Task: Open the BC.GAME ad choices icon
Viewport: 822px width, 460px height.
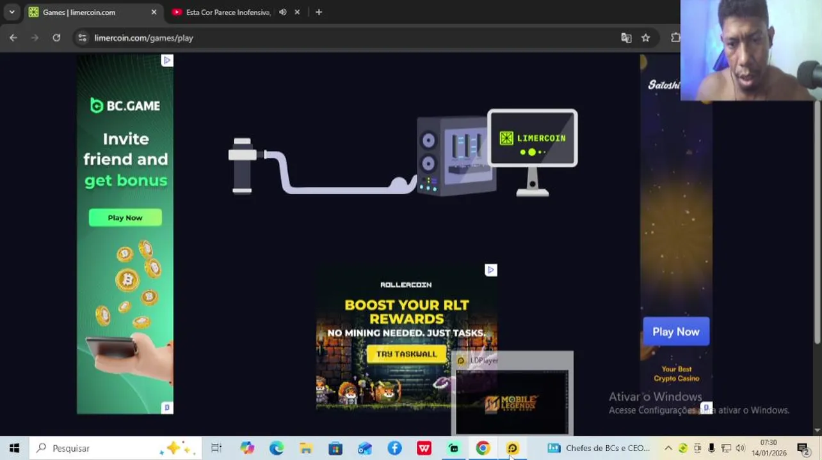Action: coord(167,60)
